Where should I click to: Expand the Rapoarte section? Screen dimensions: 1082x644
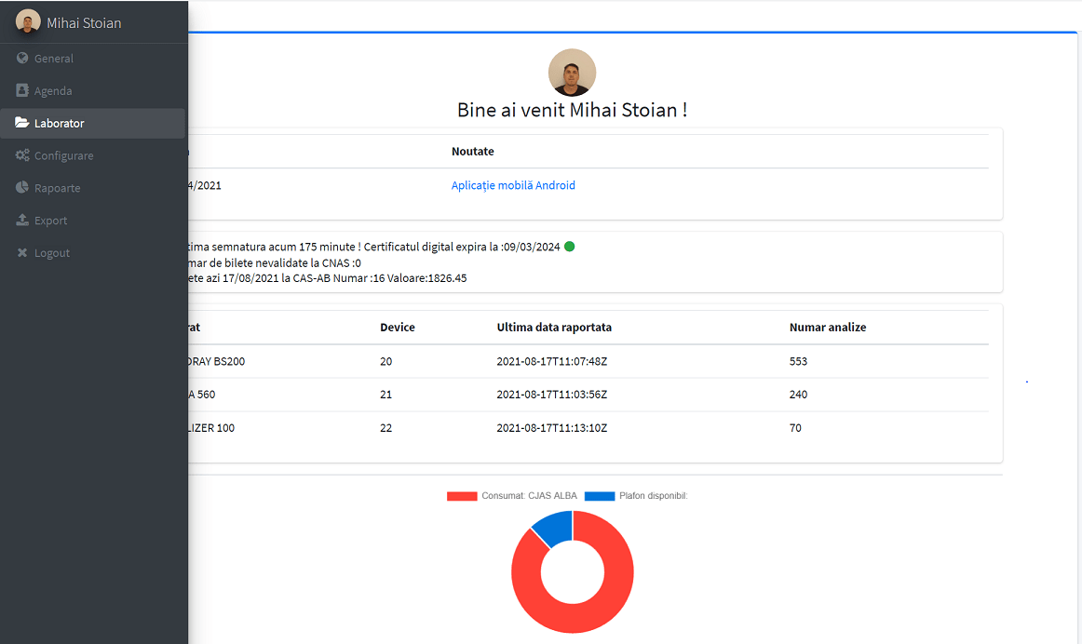93,188
